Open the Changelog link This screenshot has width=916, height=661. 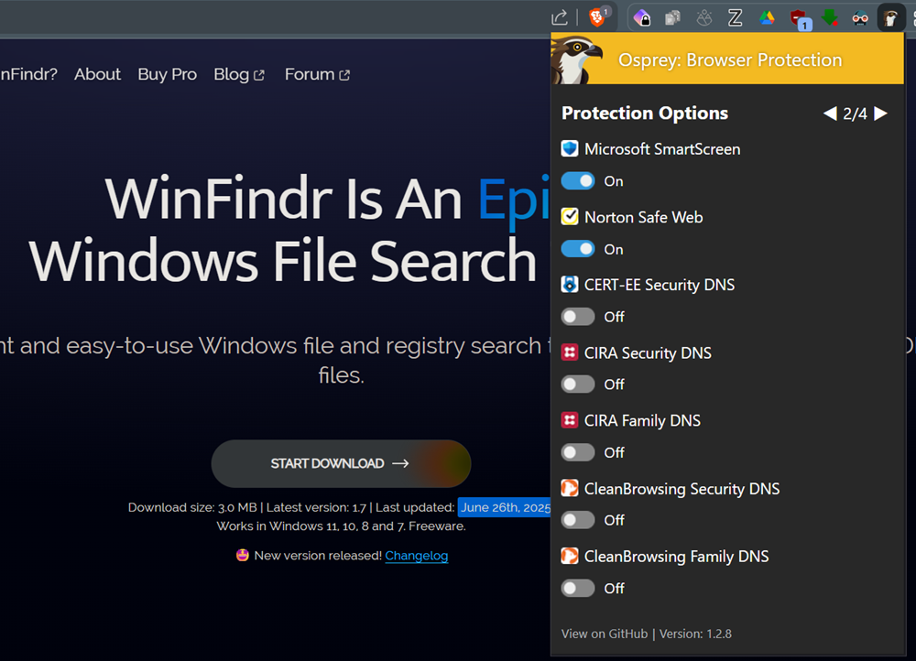pyautogui.click(x=417, y=556)
